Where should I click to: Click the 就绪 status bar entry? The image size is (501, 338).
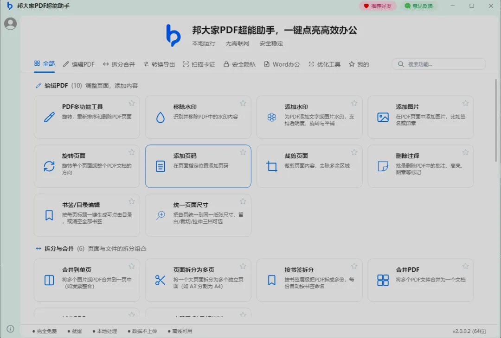click(x=75, y=332)
